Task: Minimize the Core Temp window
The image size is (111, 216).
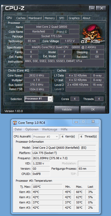Action: 77,122
